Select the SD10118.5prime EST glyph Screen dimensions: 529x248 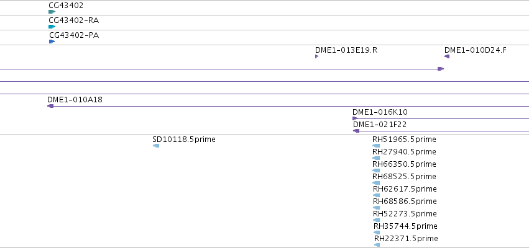click(x=156, y=146)
